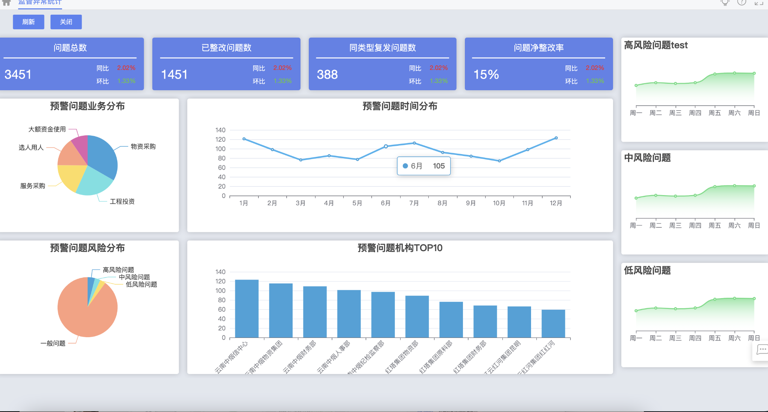Viewport: 768px width, 412px height.
Task: Click the 红塔集团物资部 bar
Action: (417, 317)
